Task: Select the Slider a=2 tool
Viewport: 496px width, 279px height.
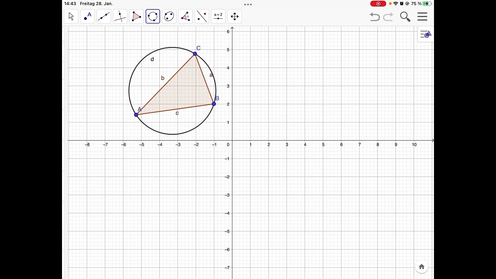Action: click(x=218, y=16)
